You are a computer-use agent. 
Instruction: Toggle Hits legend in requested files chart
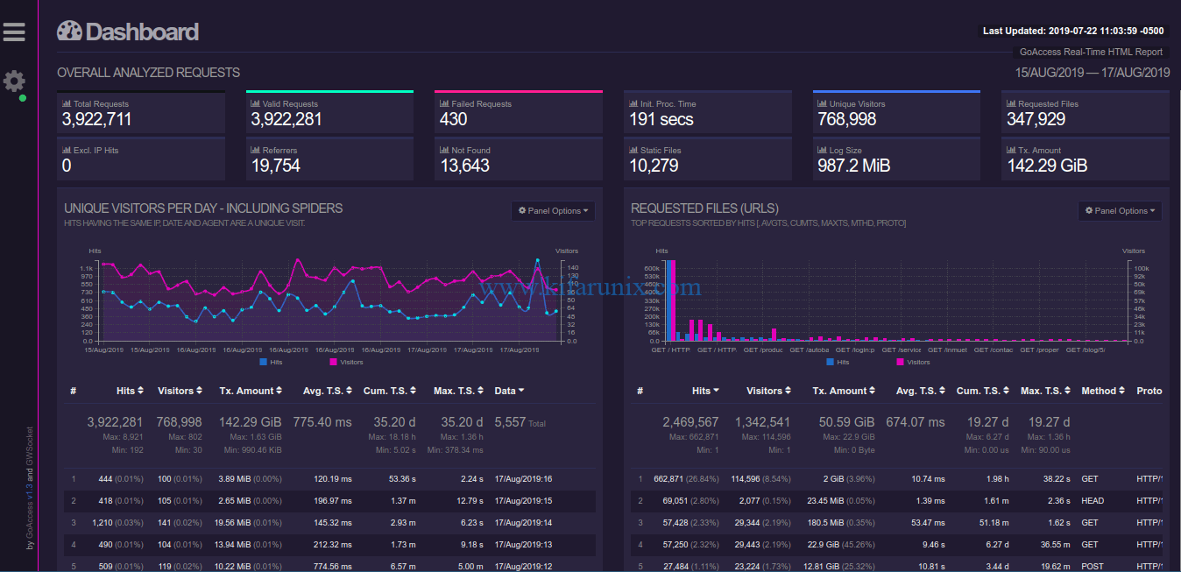(838, 362)
